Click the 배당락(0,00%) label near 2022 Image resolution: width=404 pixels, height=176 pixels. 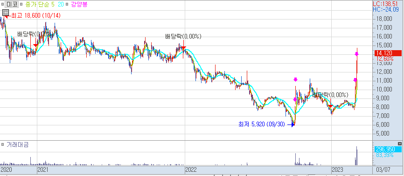(x=183, y=37)
